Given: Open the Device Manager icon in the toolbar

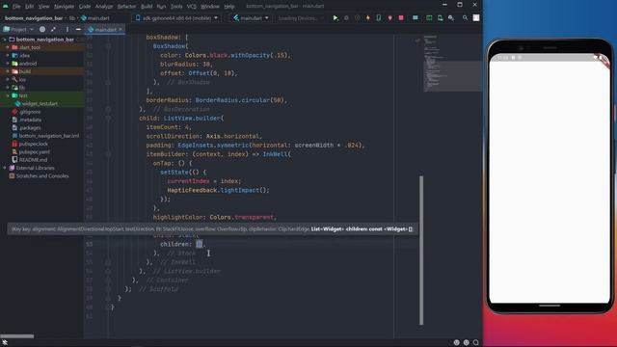Looking at the screenshot, I should point(429,18).
